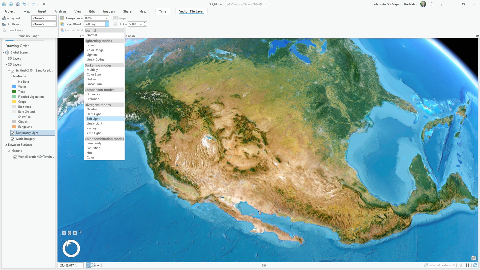Uncheck the Bathymetry Light layer checkbox

12,133
